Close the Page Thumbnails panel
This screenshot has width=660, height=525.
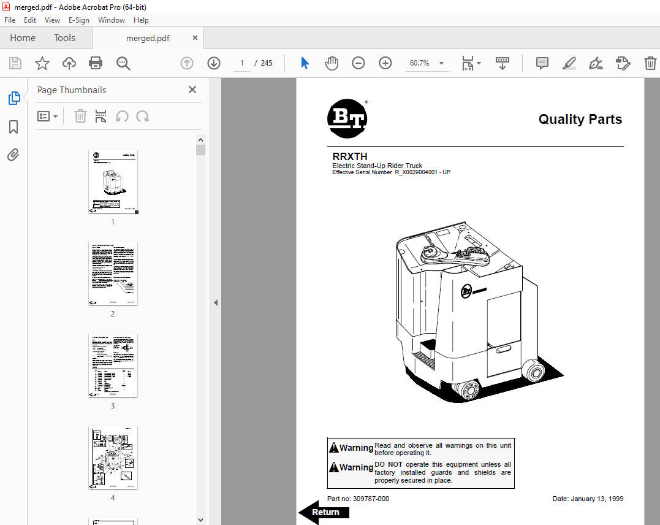[x=192, y=90]
